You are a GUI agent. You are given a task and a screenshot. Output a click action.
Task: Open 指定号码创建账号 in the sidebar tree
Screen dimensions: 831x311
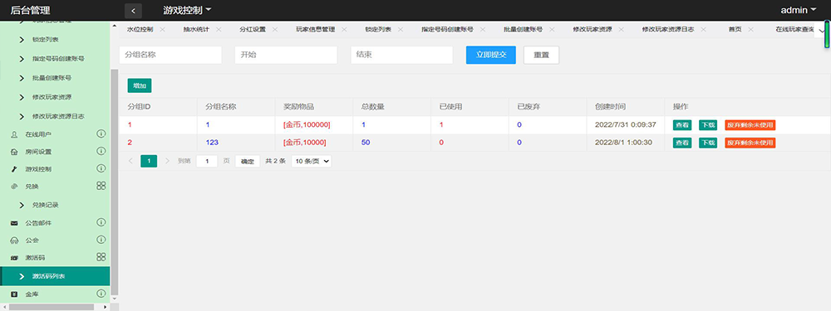[58, 59]
